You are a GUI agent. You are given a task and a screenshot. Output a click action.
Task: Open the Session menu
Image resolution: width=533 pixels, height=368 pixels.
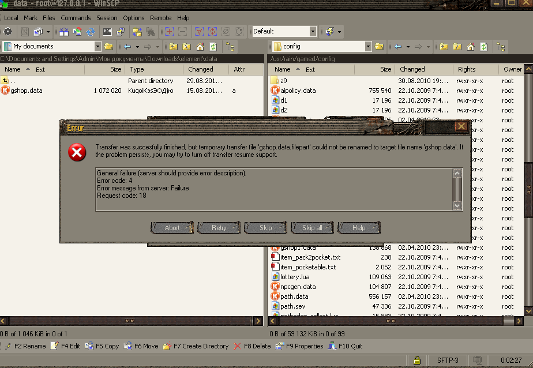[107, 18]
